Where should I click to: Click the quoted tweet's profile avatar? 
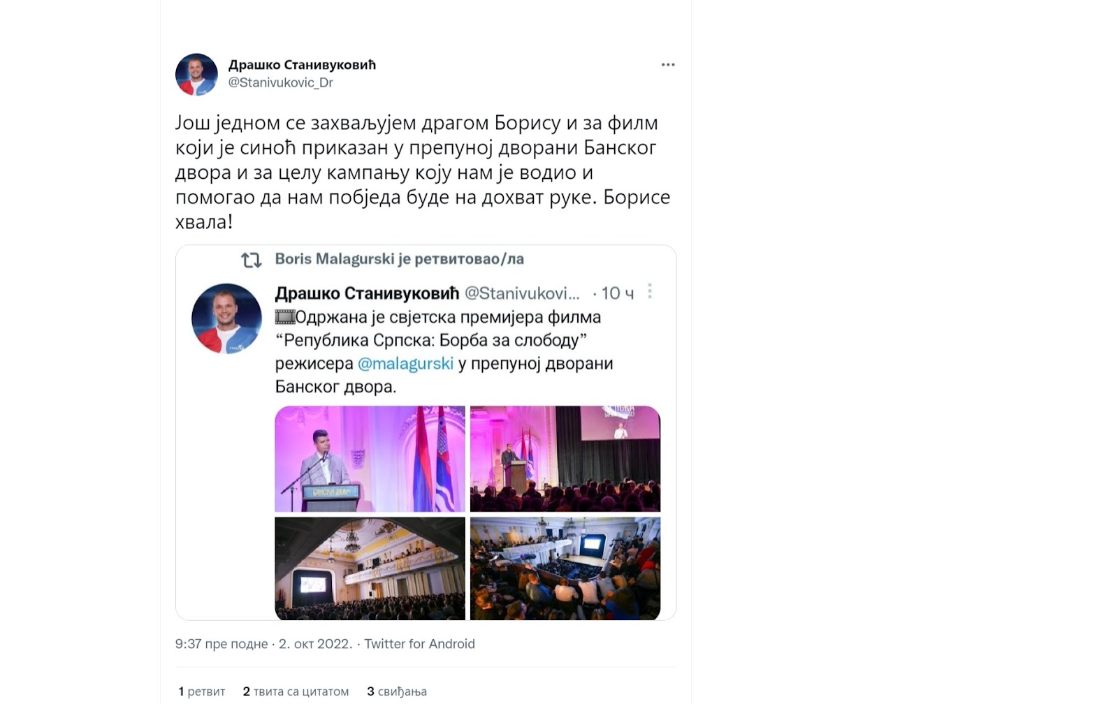tap(226, 318)
